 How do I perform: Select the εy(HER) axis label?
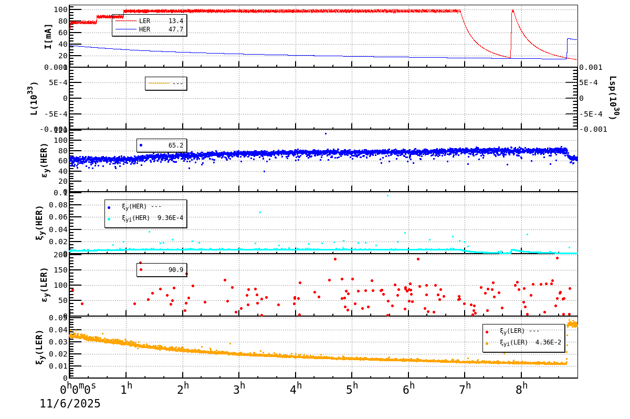(x=45, y=160)
